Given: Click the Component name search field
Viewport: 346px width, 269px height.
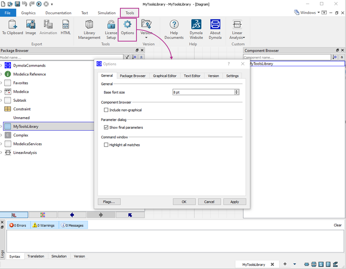Looking at the screenshot, I should pyautogui.click(x=287, y=57).
